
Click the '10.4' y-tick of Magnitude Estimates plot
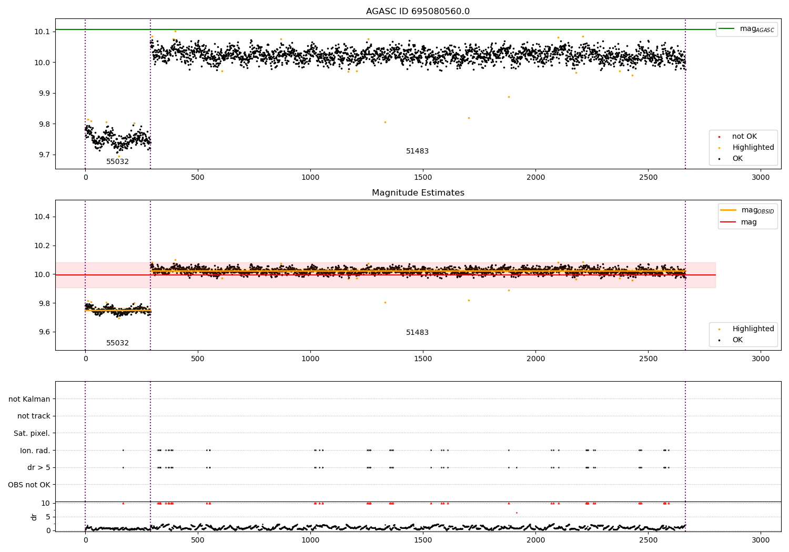pos(42,217)
